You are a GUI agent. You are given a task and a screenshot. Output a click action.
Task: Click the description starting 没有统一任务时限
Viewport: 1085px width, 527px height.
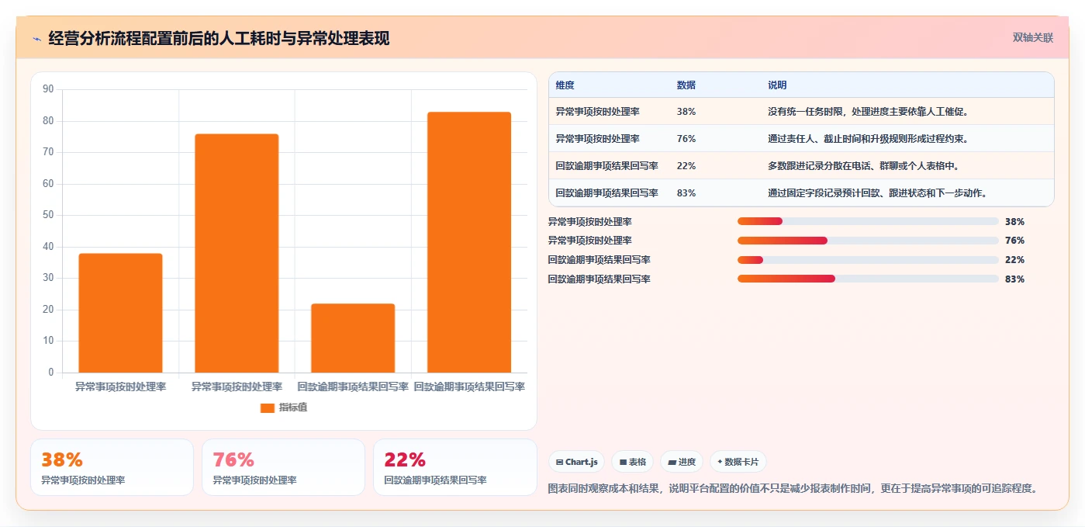868,112
